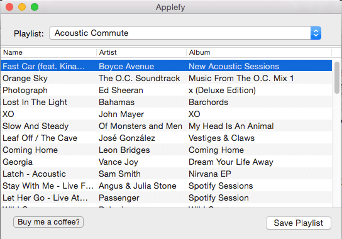Viewport: 342px width, 239px height.
Task: Select Stay With Me - Live track
Action: [x=166, y=186]
